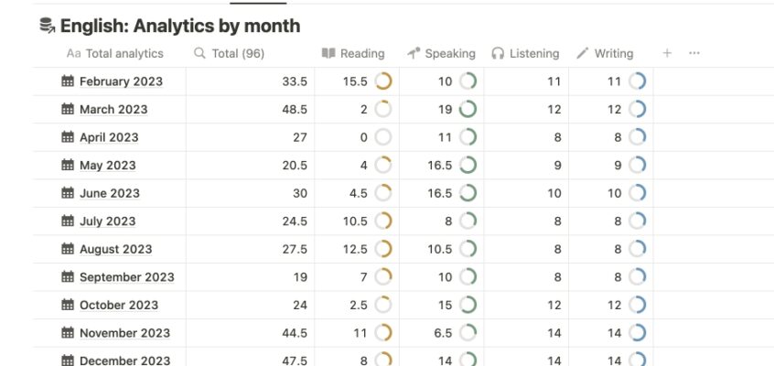Open the September 2023 entry
774x366 pixels.
[x=127, y=277]
